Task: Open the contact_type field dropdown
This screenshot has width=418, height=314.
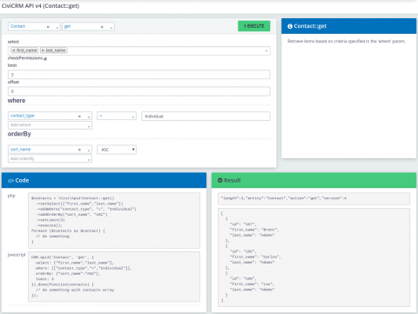Action: tap(89, 117)
